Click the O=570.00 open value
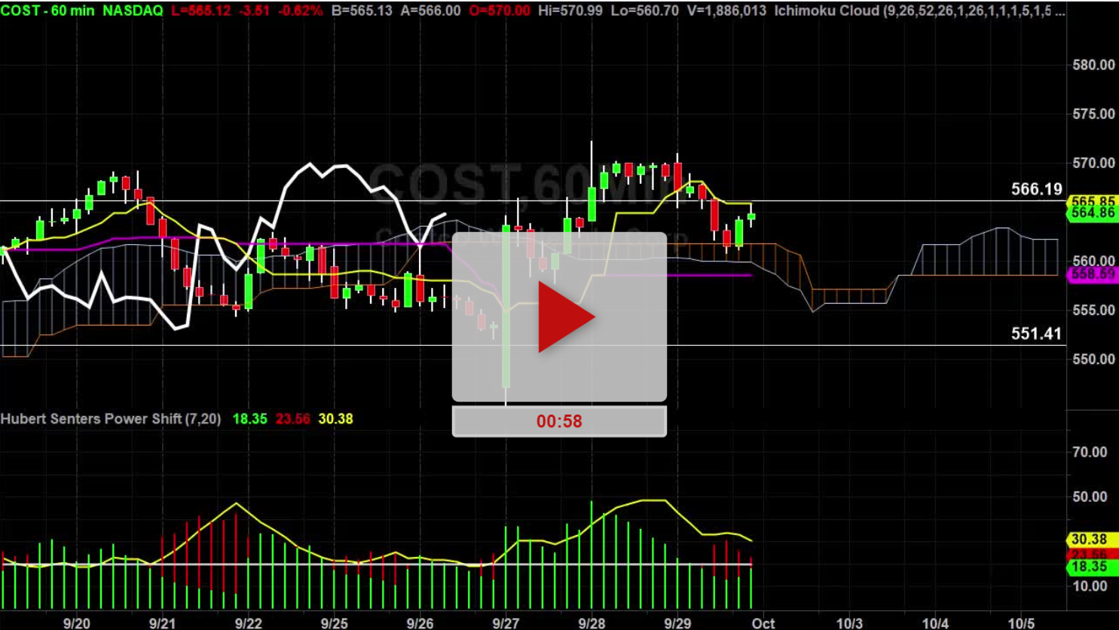 (498, 11)
